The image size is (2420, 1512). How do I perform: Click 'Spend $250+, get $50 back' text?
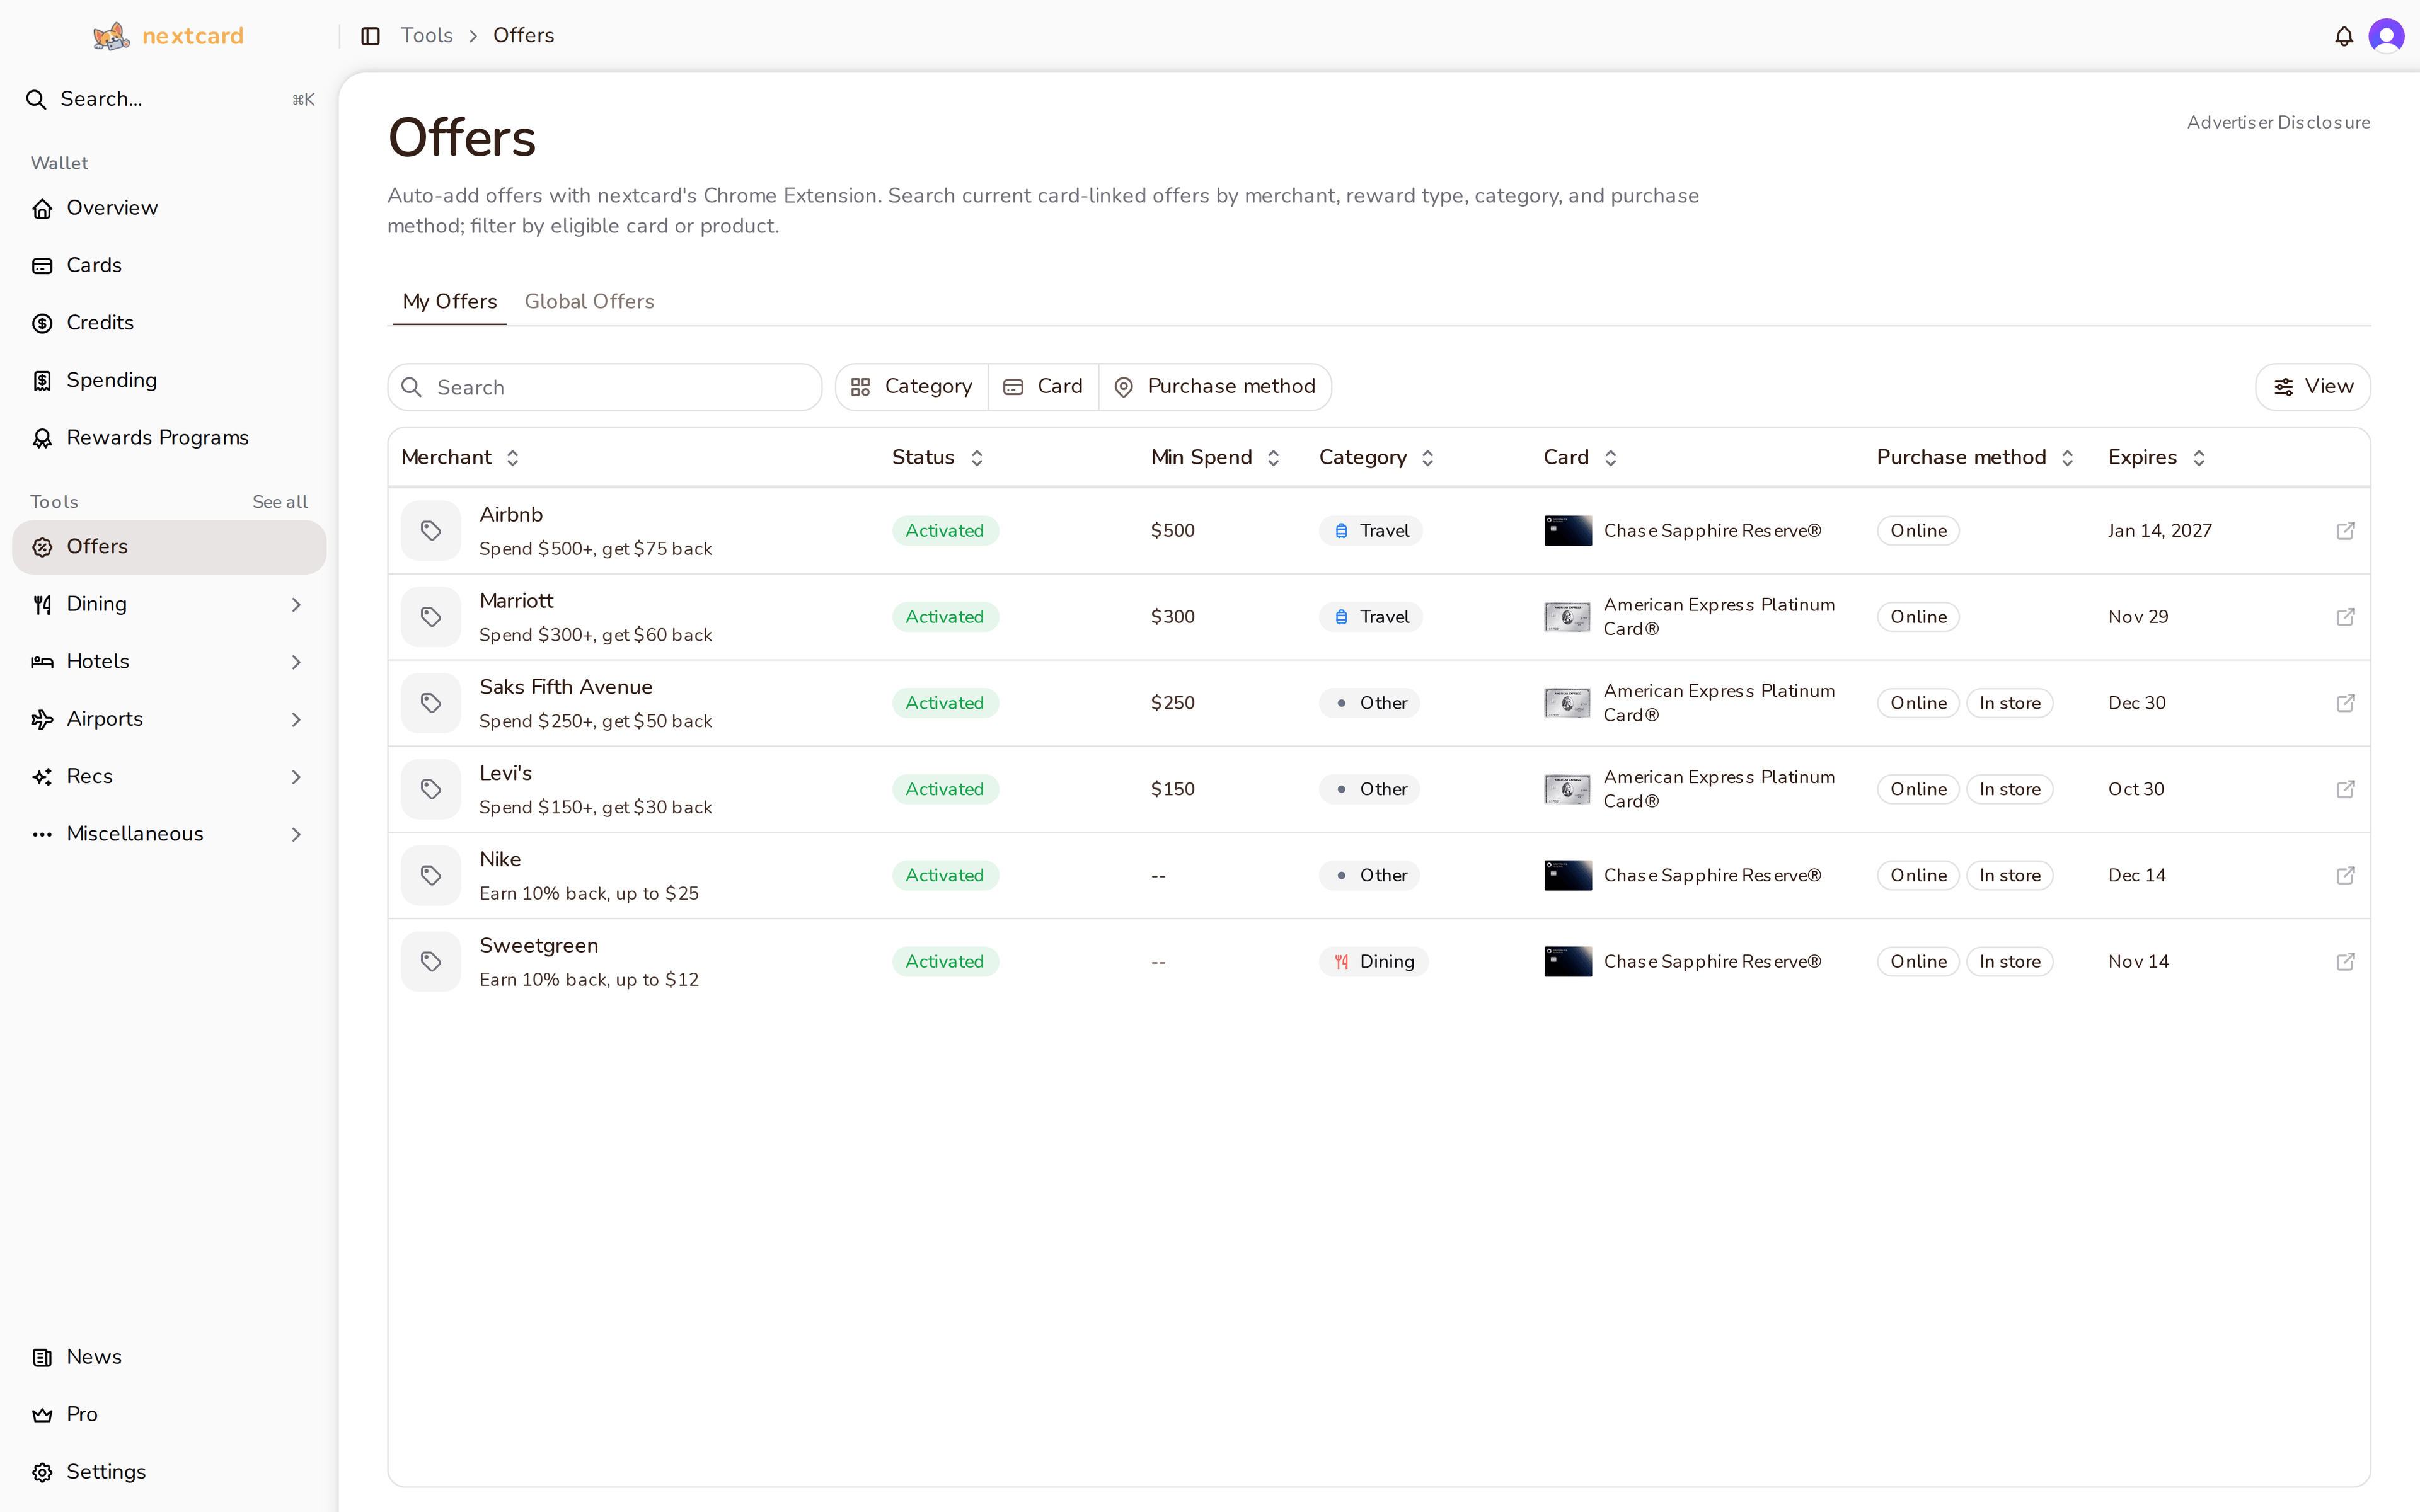(x=596, y=721)
